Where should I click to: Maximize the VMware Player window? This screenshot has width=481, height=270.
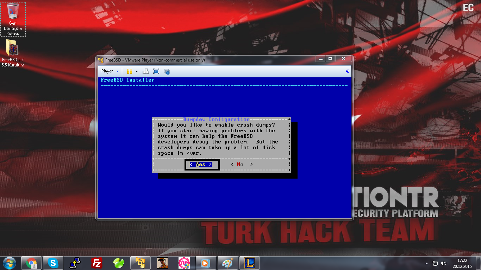(330, 59)
